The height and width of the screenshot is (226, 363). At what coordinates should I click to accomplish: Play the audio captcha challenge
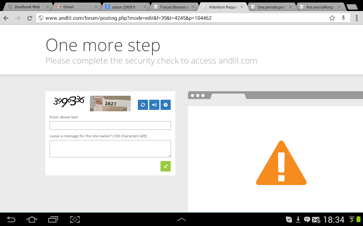pos(154,105)
